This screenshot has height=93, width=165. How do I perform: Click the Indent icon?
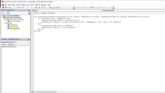(90, 7)
